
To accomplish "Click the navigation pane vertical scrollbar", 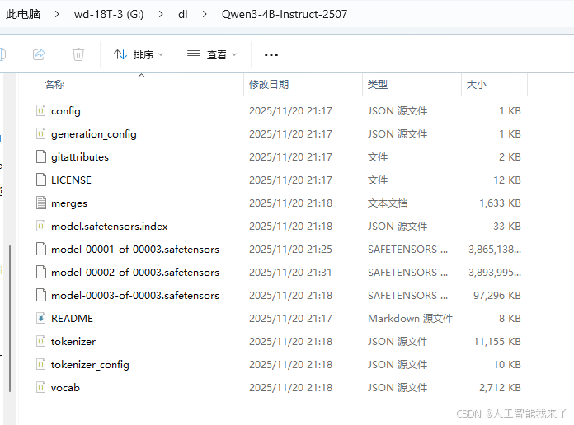I will pyautogui.click(x=10, y=318).
